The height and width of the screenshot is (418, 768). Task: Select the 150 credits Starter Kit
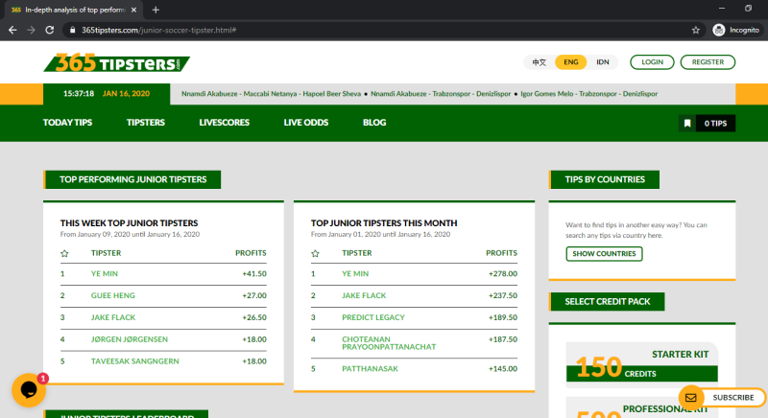click(641, 364)
